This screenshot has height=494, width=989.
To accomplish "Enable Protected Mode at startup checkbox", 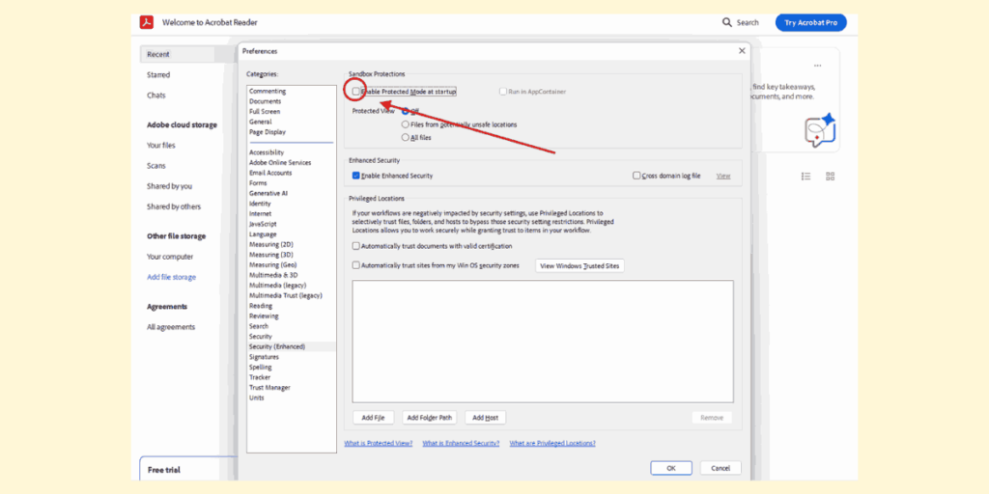I will coord(355,92).
